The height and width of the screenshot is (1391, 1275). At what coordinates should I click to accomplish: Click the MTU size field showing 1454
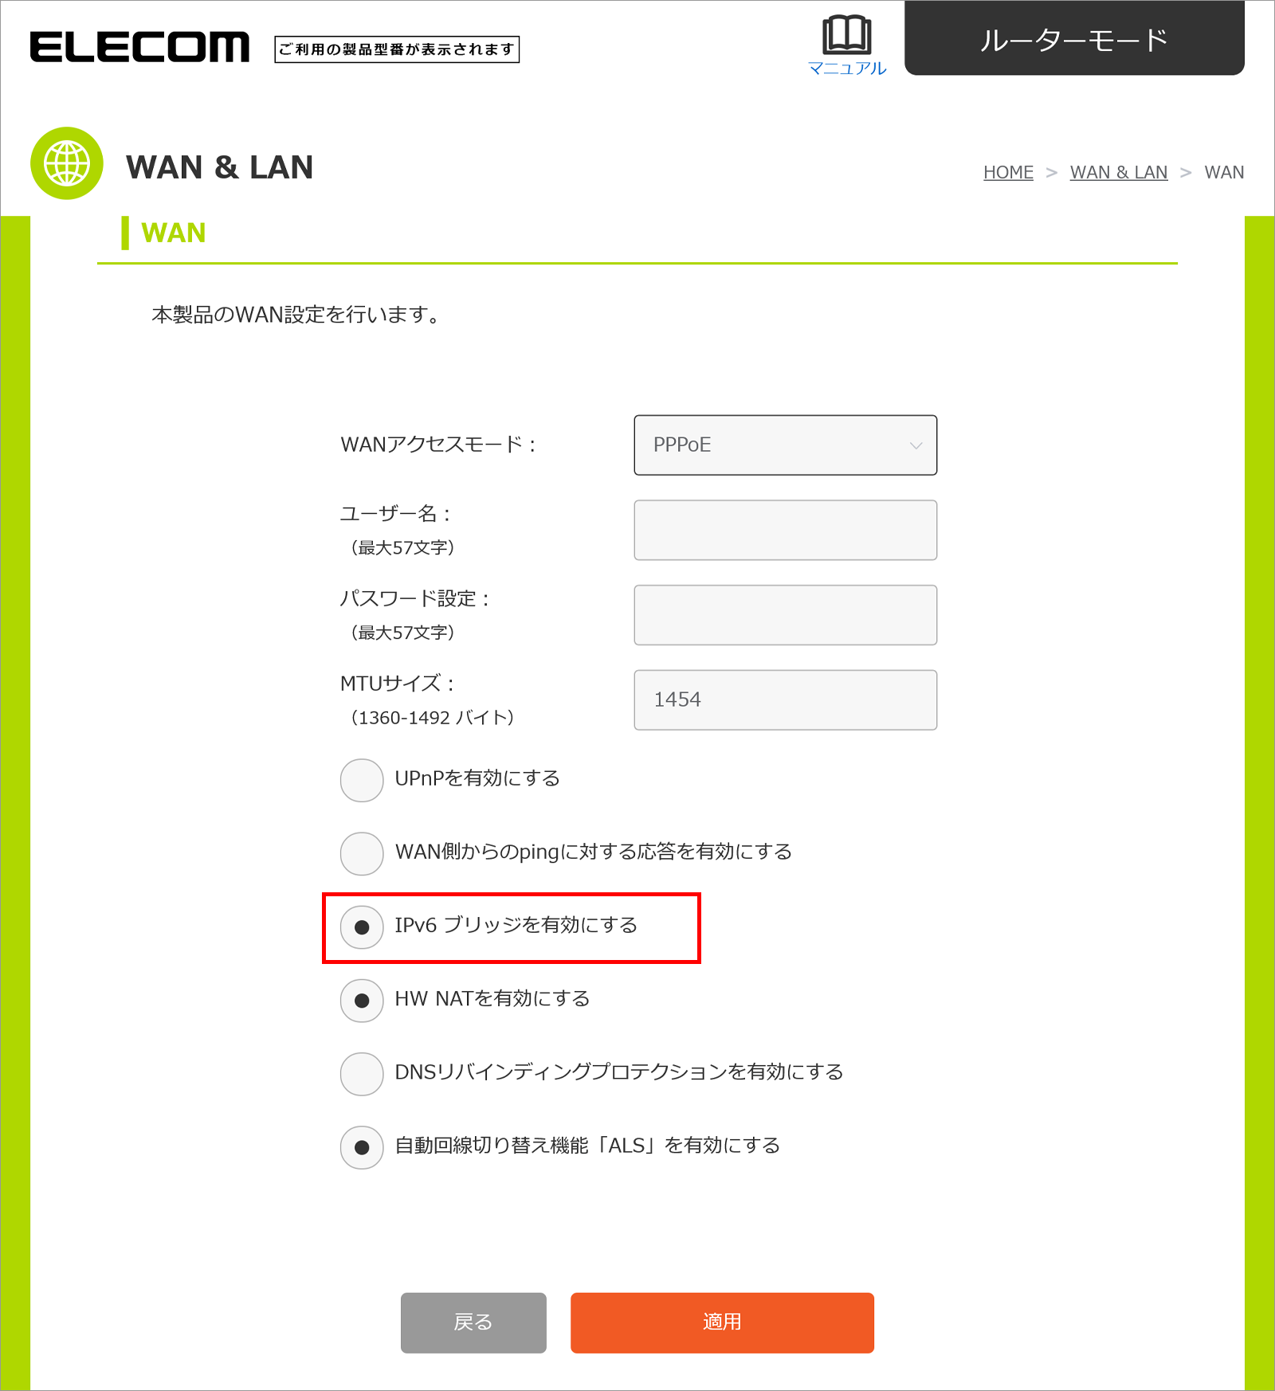(785, 699)
